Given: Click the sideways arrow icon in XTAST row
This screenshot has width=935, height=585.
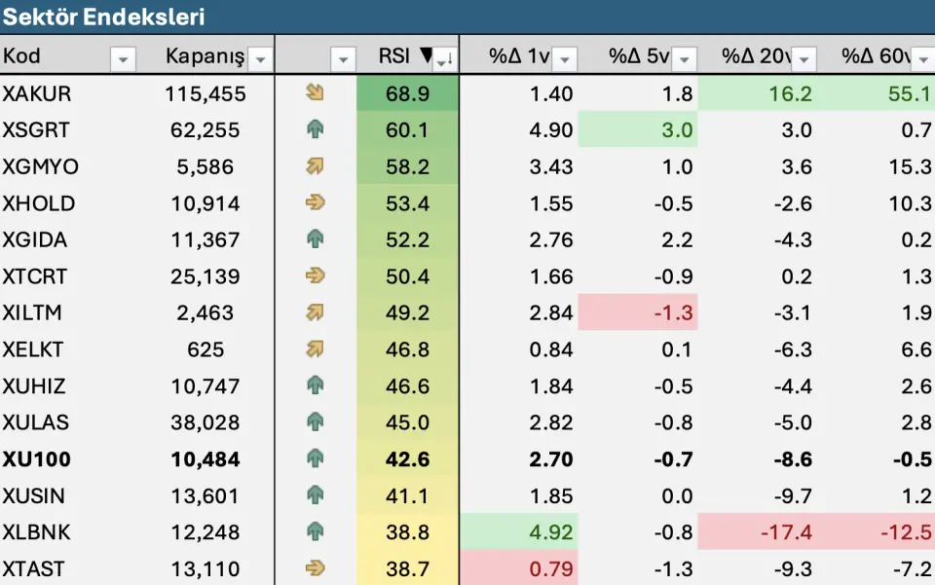Looking at the screenshot, I should click(315, 567).
